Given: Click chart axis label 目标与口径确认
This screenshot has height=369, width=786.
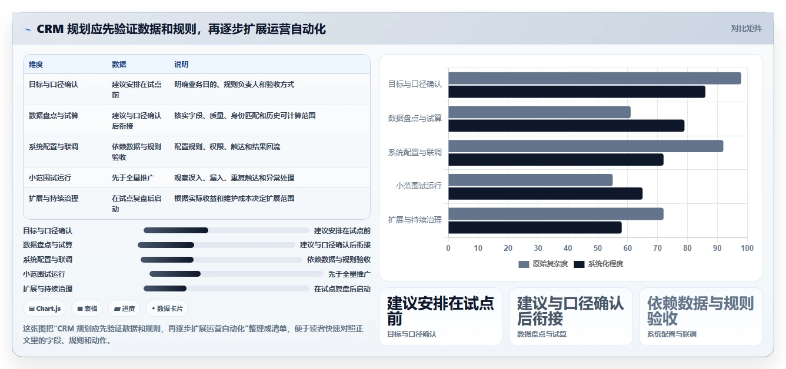Looking at the screenshot, I should pyautogui.click(x=415, y=85).
